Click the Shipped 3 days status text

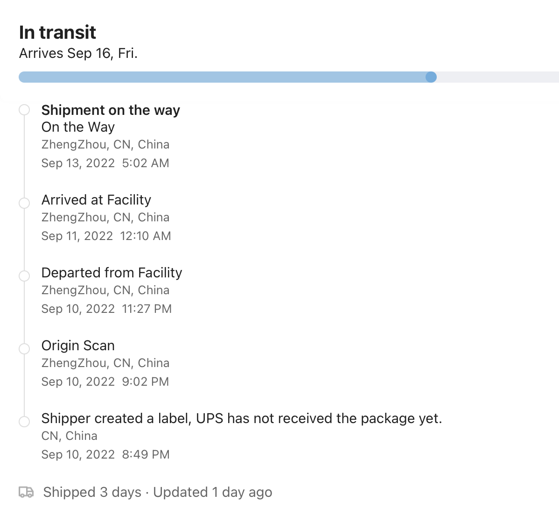coord(92,492)
